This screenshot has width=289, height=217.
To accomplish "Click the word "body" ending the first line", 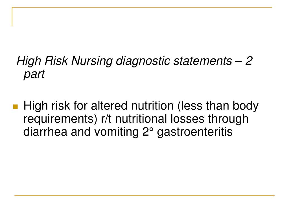I will tap(246, 106).
